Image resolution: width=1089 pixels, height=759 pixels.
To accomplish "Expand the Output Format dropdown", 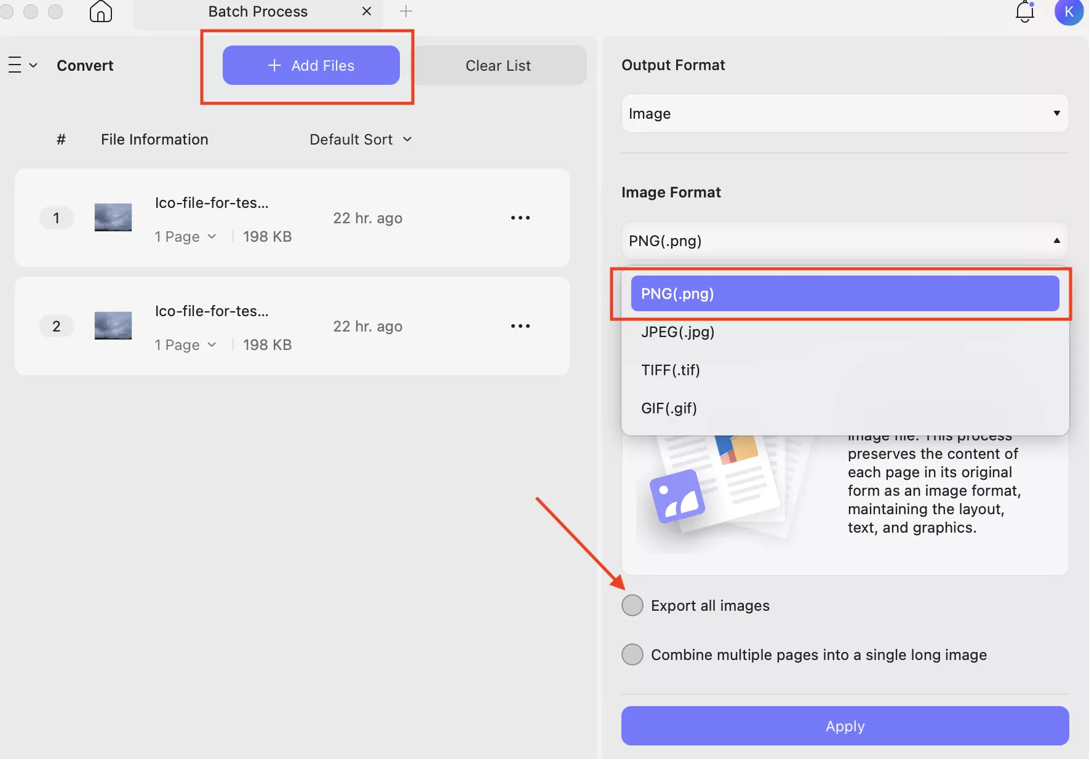I will pos(844,113).
